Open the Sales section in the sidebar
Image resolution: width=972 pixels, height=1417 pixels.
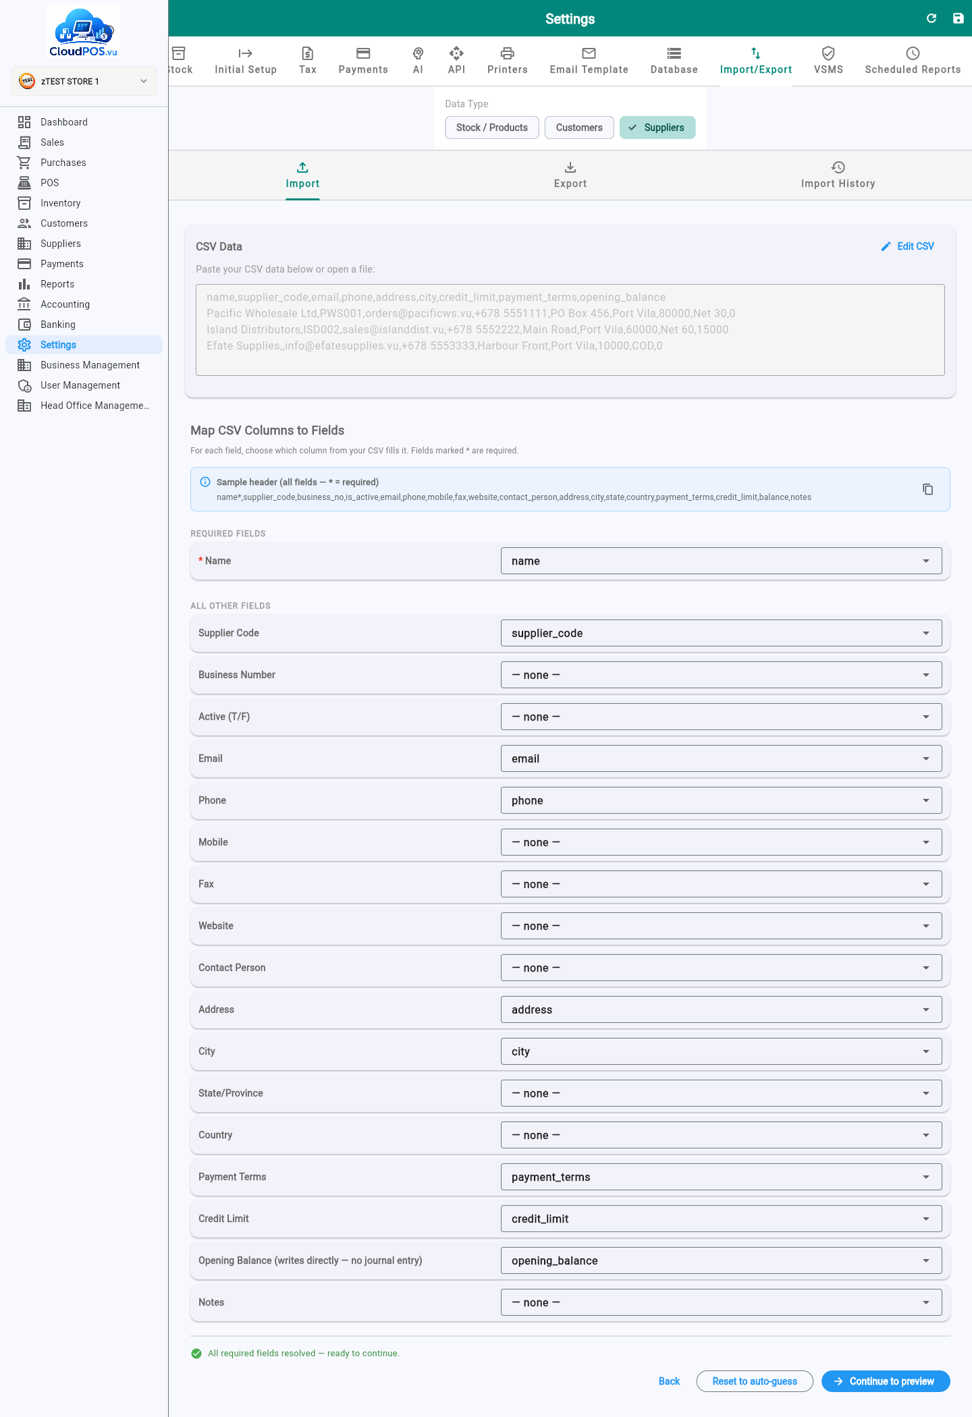click(x=84, y=142)
